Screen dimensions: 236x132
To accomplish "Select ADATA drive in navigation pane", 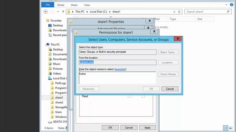I will pyautogui.click(x=60, y=122).
